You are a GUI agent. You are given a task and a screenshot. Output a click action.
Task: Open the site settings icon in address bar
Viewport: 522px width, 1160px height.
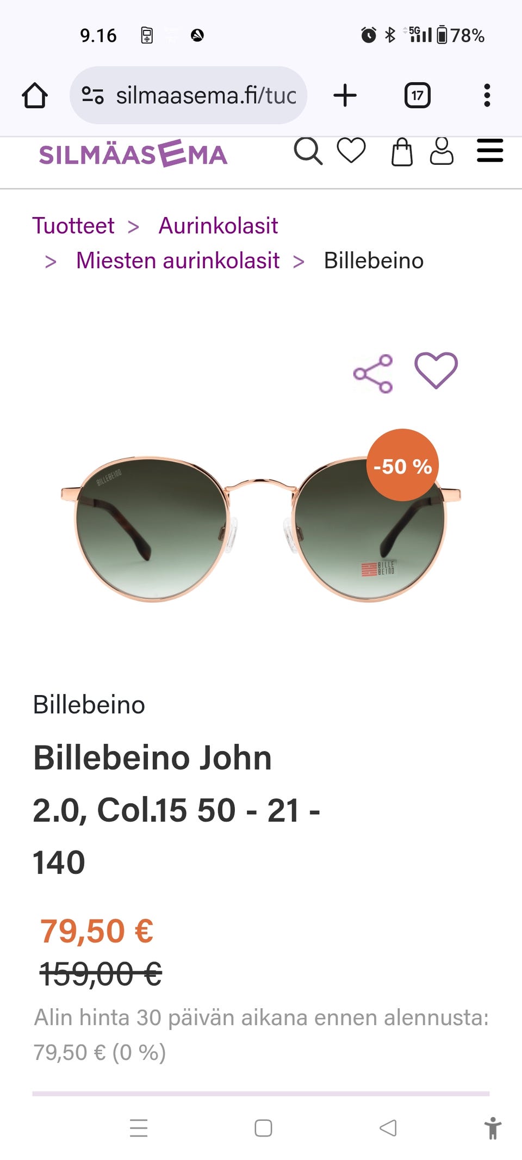(92, 96)
